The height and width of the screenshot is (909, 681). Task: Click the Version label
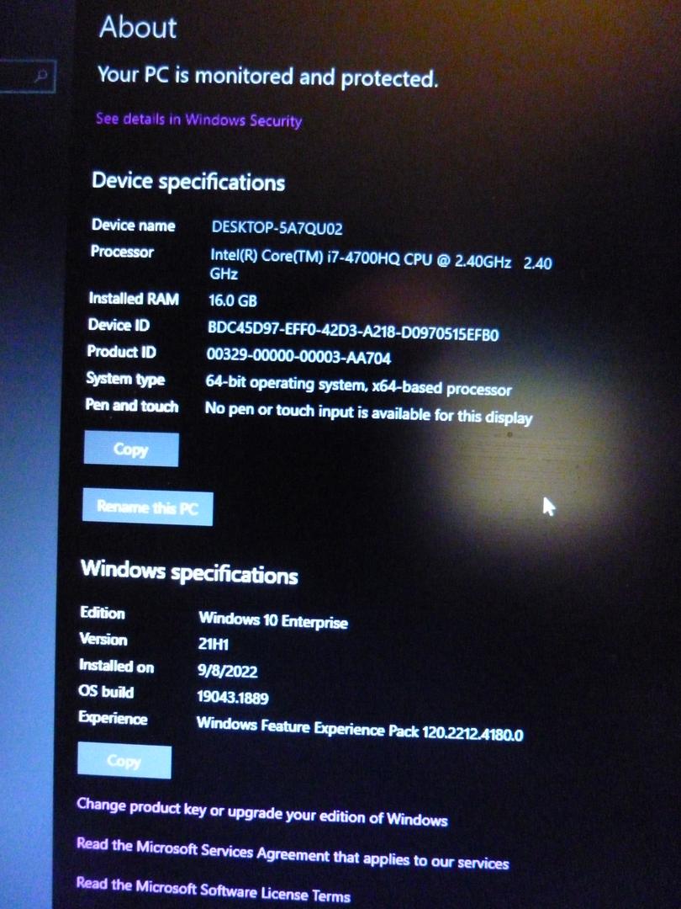(x=103, y=639)
